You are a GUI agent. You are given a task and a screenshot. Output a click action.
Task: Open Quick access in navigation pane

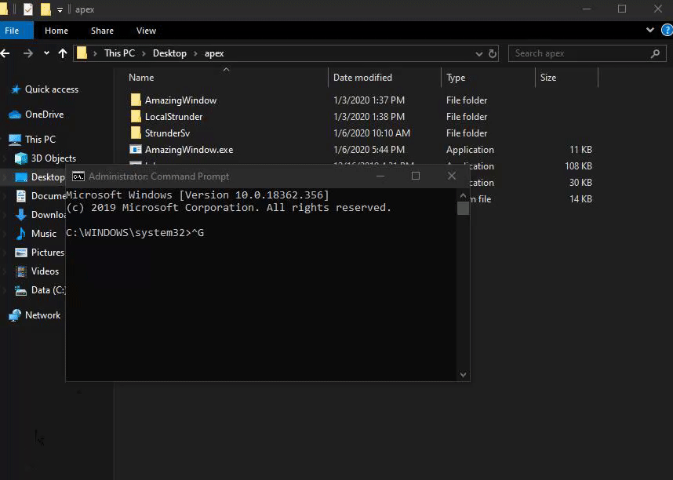click(52, 89)
